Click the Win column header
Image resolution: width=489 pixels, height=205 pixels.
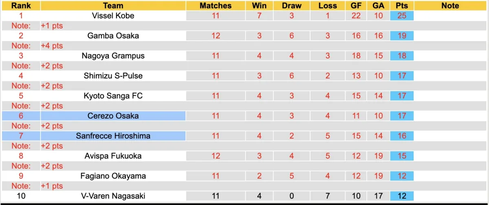click(259, 6)
